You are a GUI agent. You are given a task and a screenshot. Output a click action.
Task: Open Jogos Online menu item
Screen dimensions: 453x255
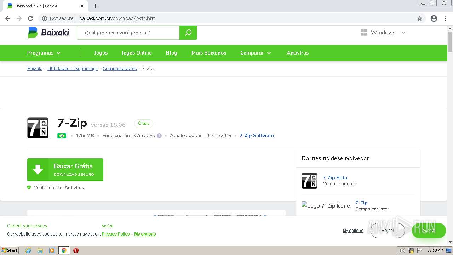(x=137, y=53)
